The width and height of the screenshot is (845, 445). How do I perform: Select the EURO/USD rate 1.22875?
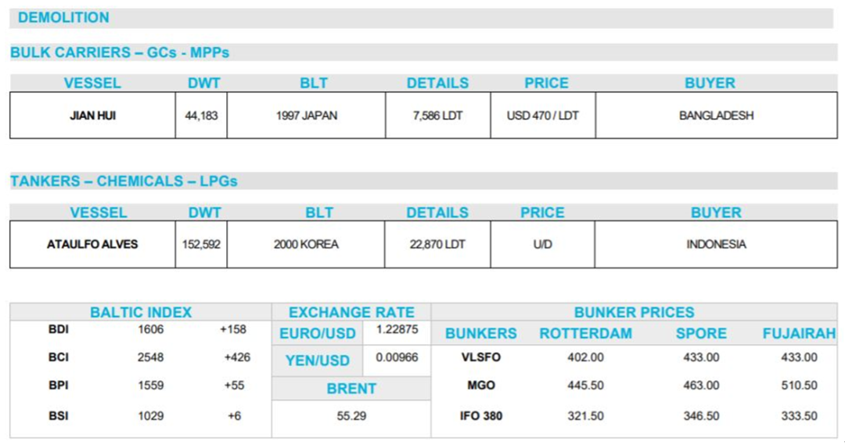pyautogui.click(x=397, y=330)
